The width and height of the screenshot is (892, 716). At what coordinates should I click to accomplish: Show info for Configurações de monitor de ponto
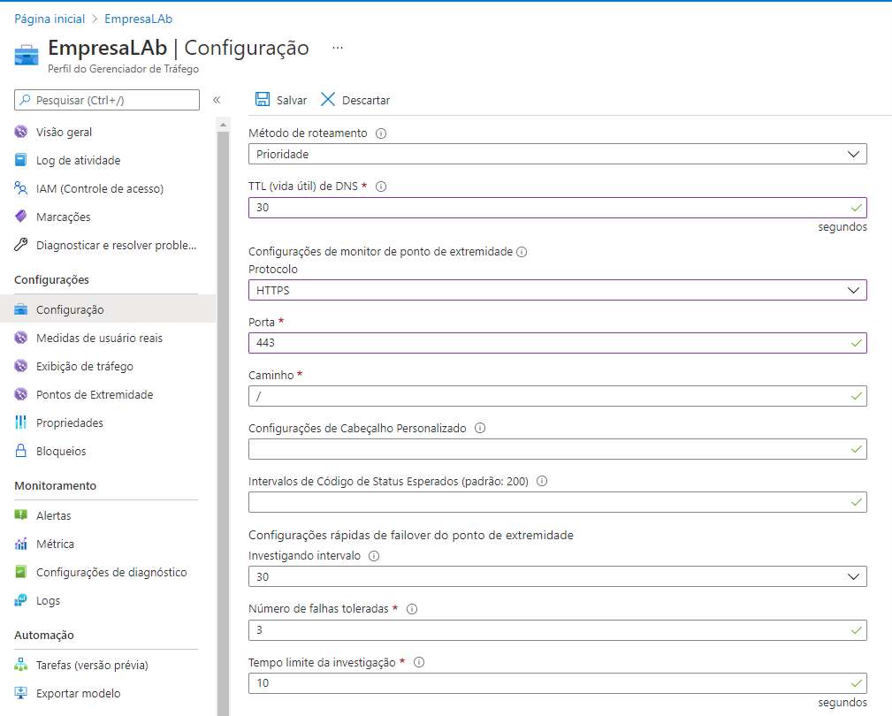522,252
